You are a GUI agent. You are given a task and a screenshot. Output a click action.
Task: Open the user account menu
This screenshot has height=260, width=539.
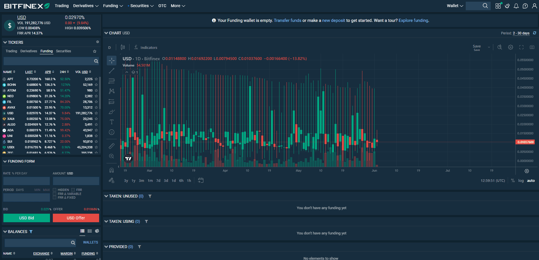coord(534,6)
